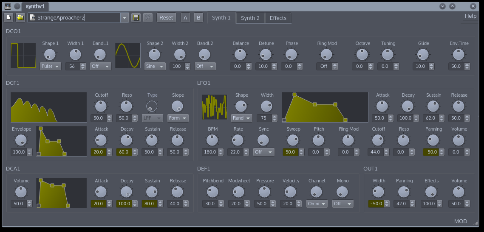Click the DCO1 Detune knob
Image resolution: width=484 pixels, height=232 pixels.
[266, 55]
